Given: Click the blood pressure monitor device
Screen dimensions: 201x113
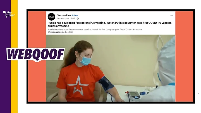Looking at the screenshot, I should [133, 96].
